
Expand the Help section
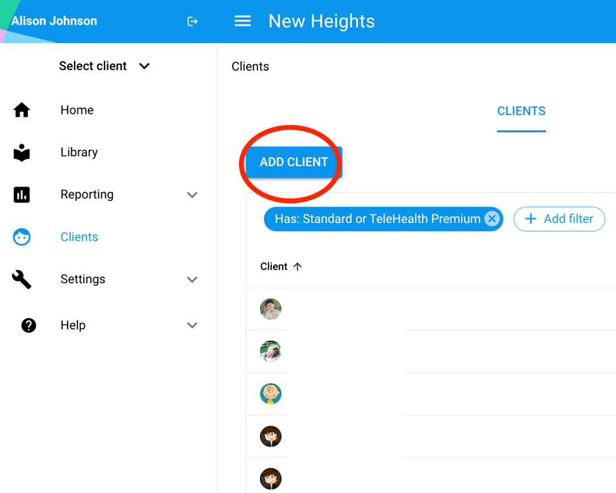193,325
